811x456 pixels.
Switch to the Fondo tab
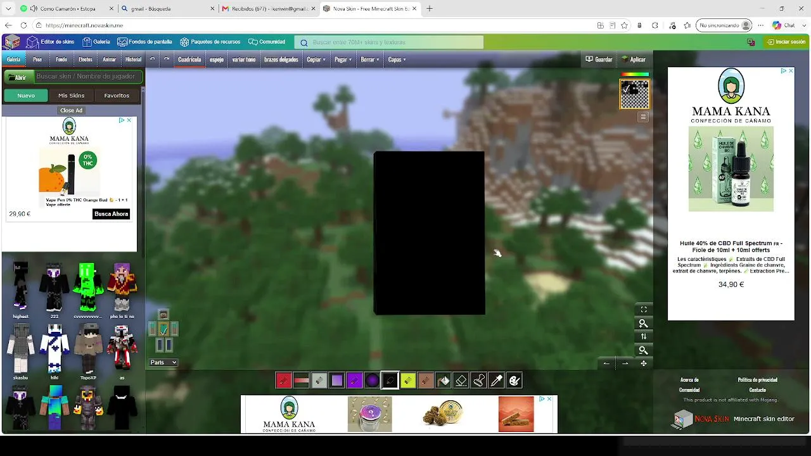(61, 60)
